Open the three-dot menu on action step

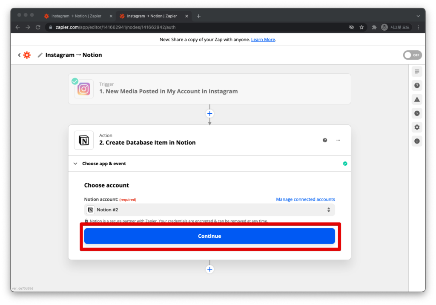coord(338,140)
